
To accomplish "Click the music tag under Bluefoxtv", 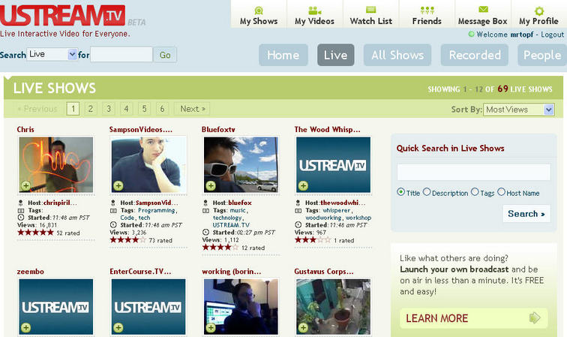I will click(x=238, y=210).
